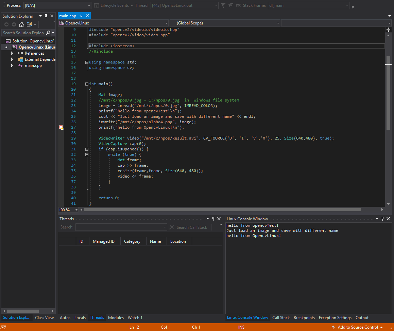
Task: Close the main.cpp editor tab
Action: 87,16
